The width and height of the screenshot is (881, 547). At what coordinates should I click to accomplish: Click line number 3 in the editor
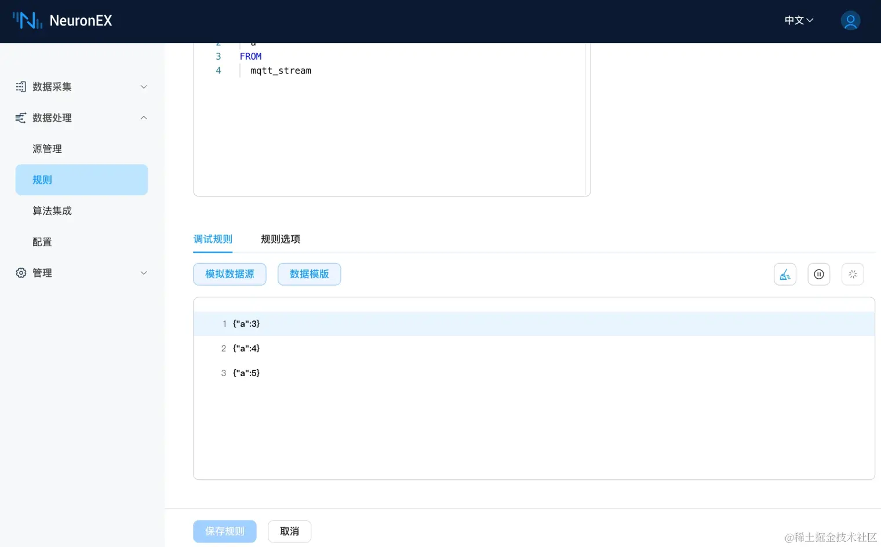tap(219, 56)
